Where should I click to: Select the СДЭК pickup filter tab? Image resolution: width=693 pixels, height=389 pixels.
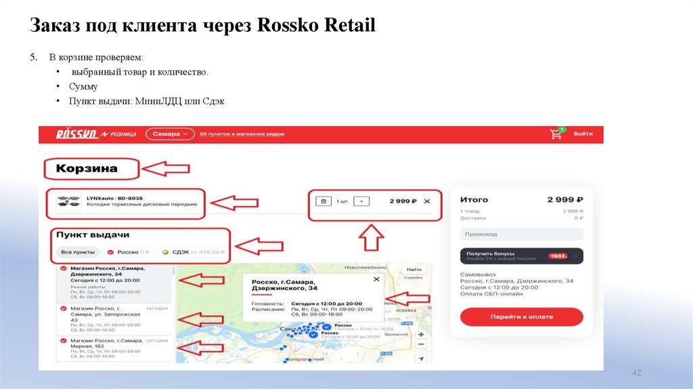193,252
